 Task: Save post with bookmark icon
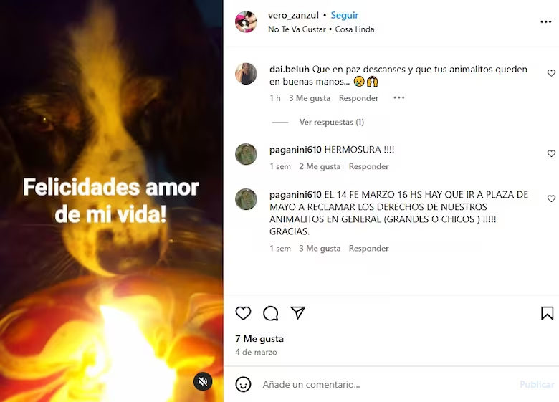coord(548,313)
